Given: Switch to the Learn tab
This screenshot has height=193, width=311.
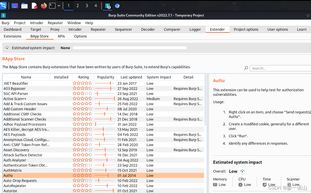Looking at the screenshot, I should [x=302, y=29].
